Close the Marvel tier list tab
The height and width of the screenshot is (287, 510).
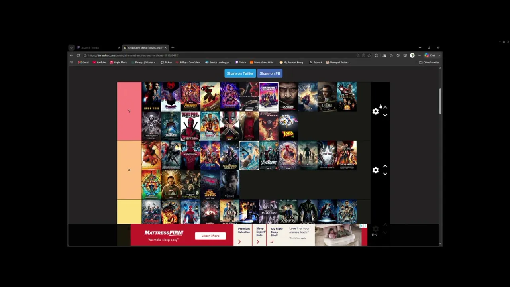[x=166, y=48]
